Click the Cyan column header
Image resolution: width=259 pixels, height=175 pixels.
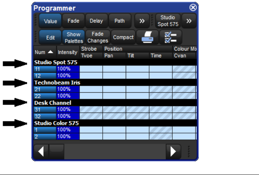click(184, 56)
